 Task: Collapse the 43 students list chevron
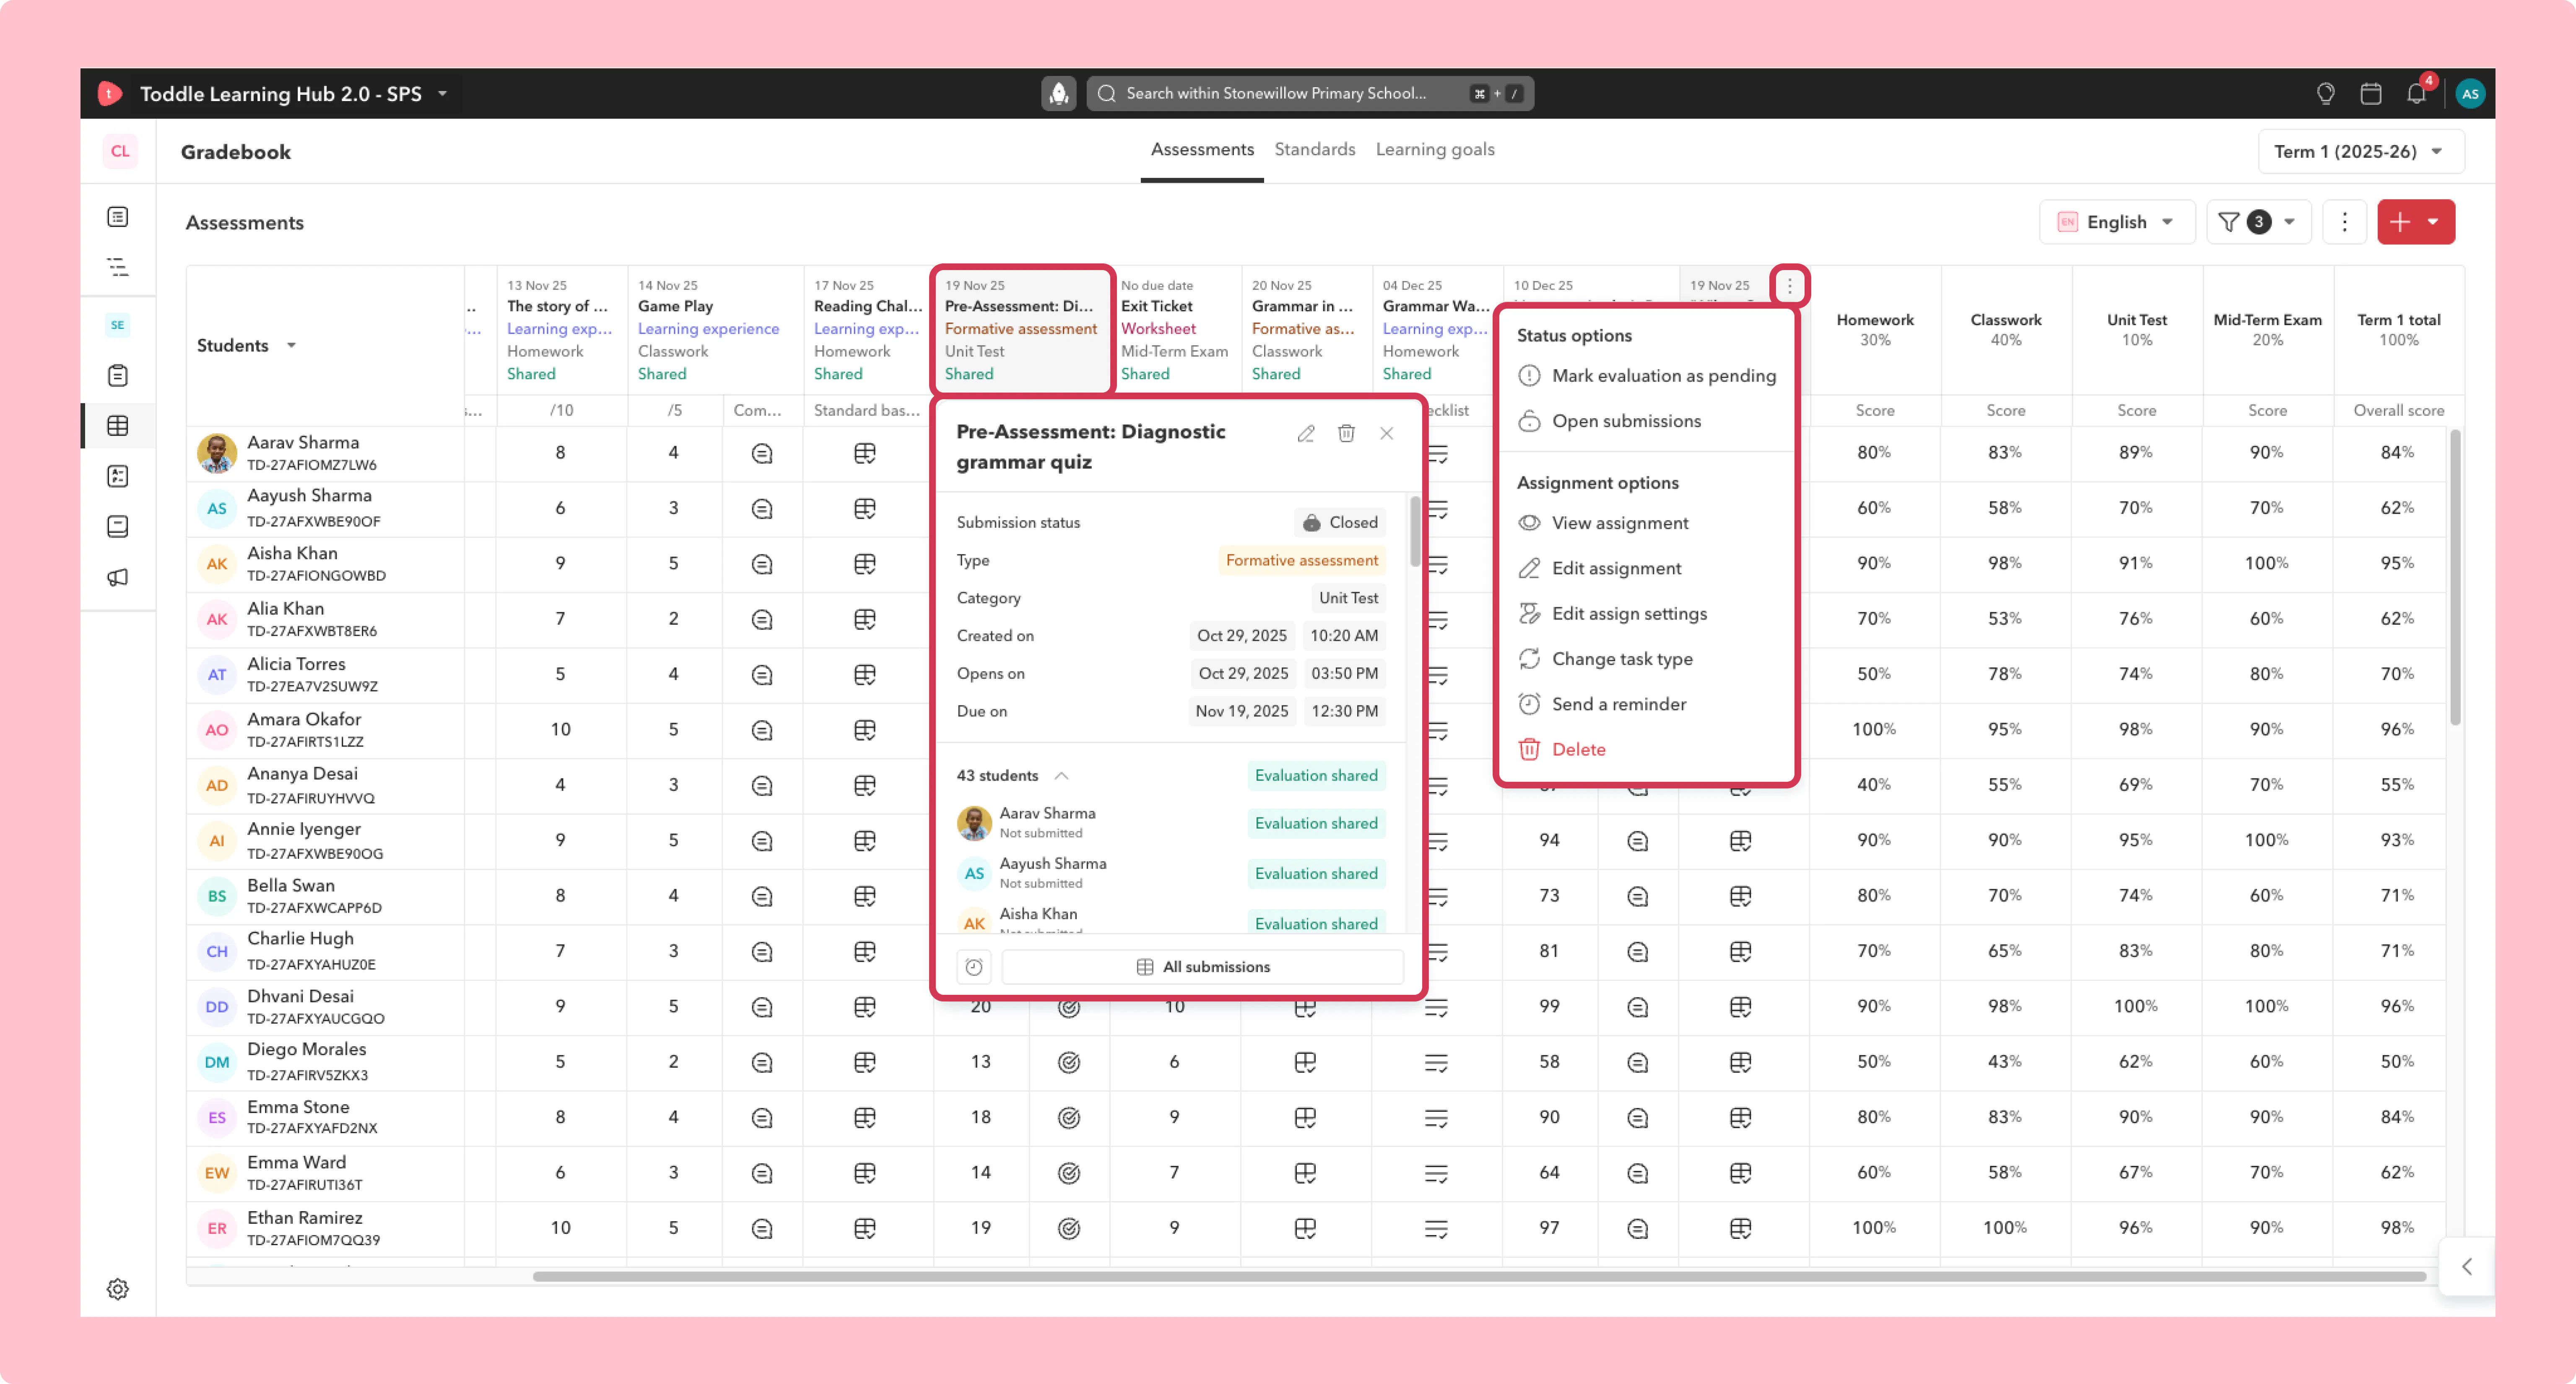pos(1061,776)
